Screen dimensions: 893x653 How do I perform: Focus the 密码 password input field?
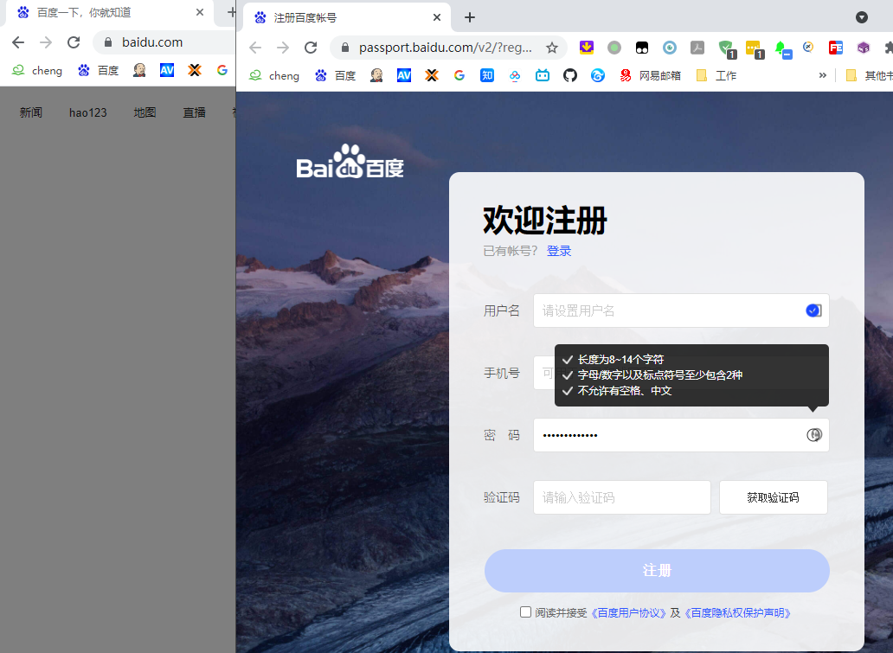point(681,435)
